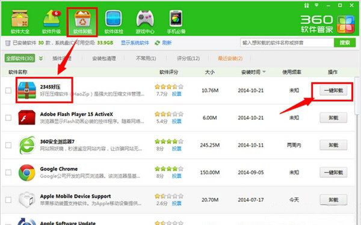Click star rating of 360安全浏览器7

click(x=169, y=141)
